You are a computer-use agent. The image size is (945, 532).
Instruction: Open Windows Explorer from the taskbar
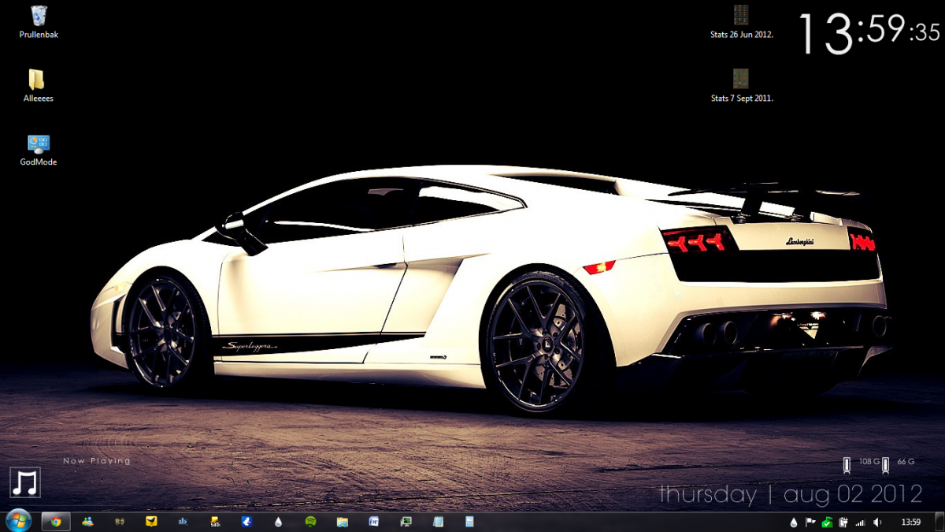point(343,522)
